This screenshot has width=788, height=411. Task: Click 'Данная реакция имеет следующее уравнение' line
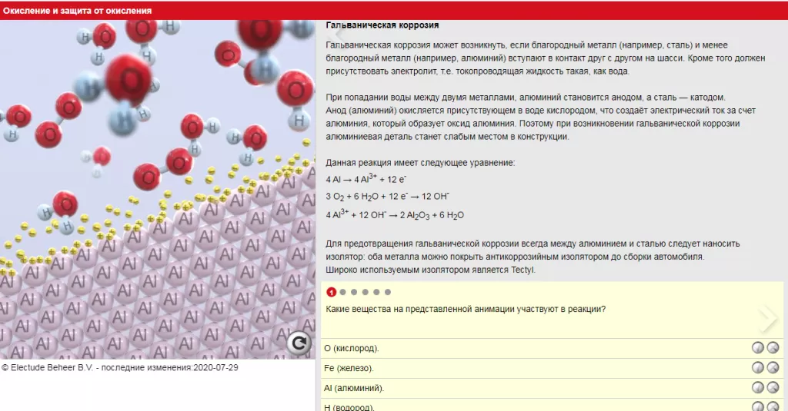420,163
